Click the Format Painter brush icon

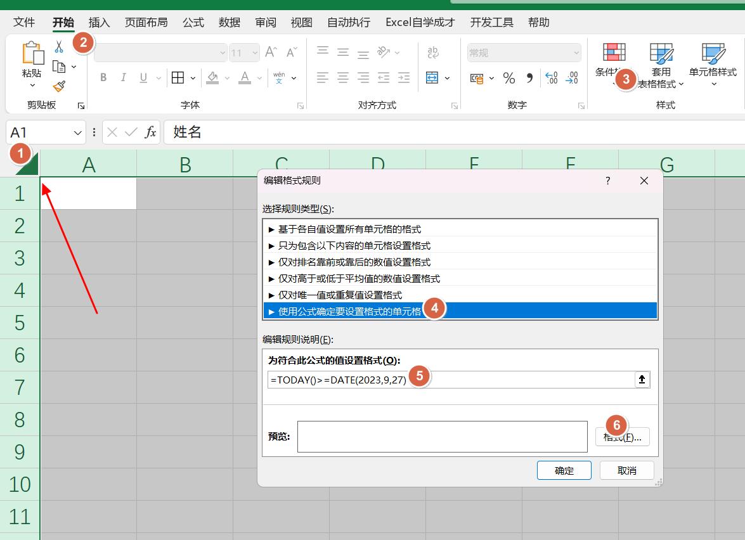point(59,86)
